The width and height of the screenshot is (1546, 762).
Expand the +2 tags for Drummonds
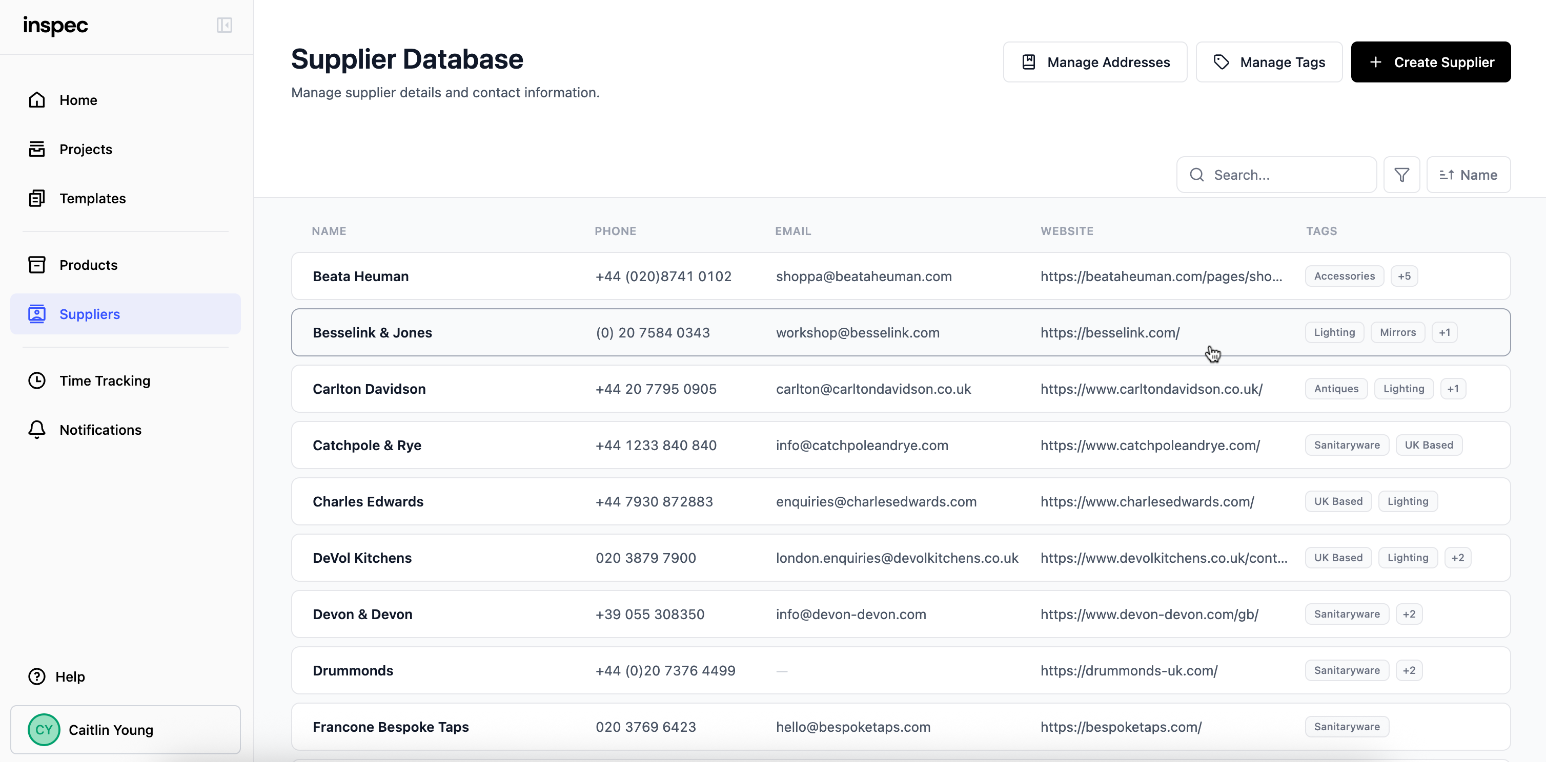pyautogui.click(x=1409, y=670)
